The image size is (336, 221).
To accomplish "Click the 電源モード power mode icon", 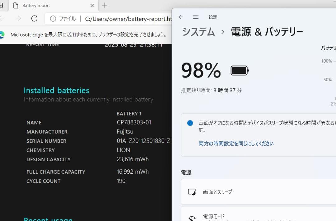I will pyautogui.click(x=192, y=215).
